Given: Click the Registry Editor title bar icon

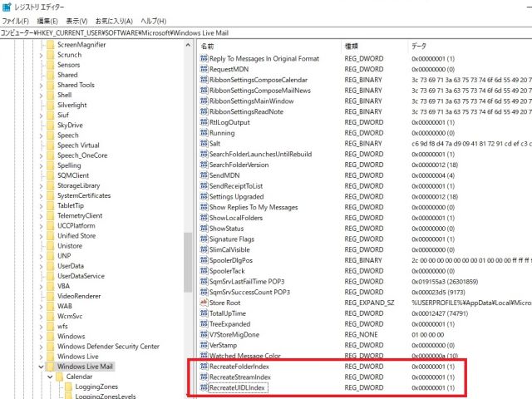Looking at the screenshot, I should 7,7.
